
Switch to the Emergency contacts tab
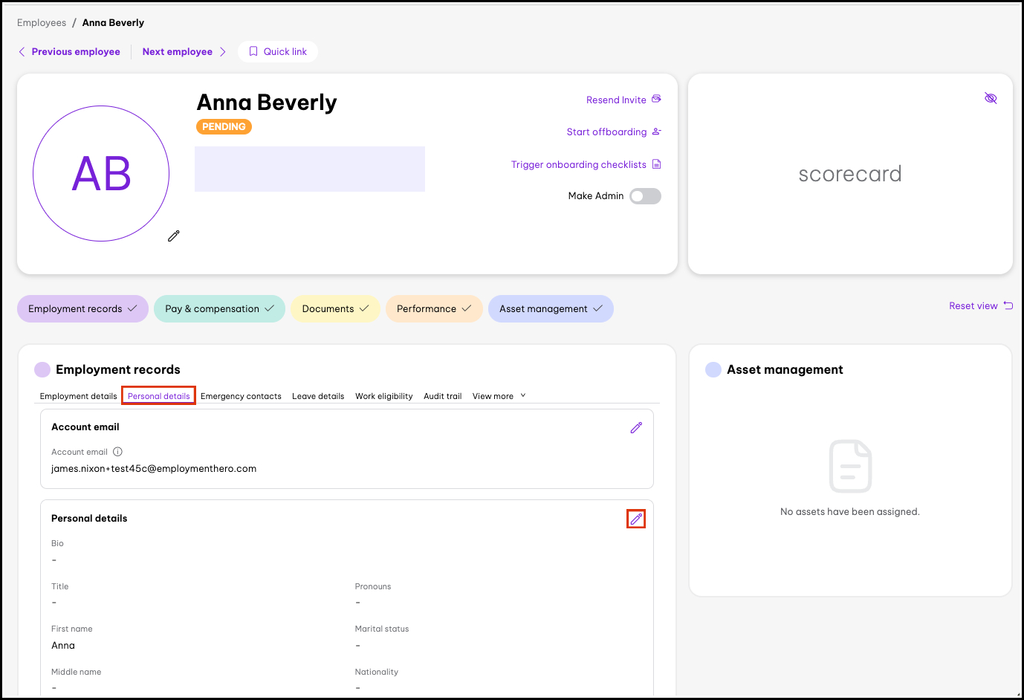241,395
